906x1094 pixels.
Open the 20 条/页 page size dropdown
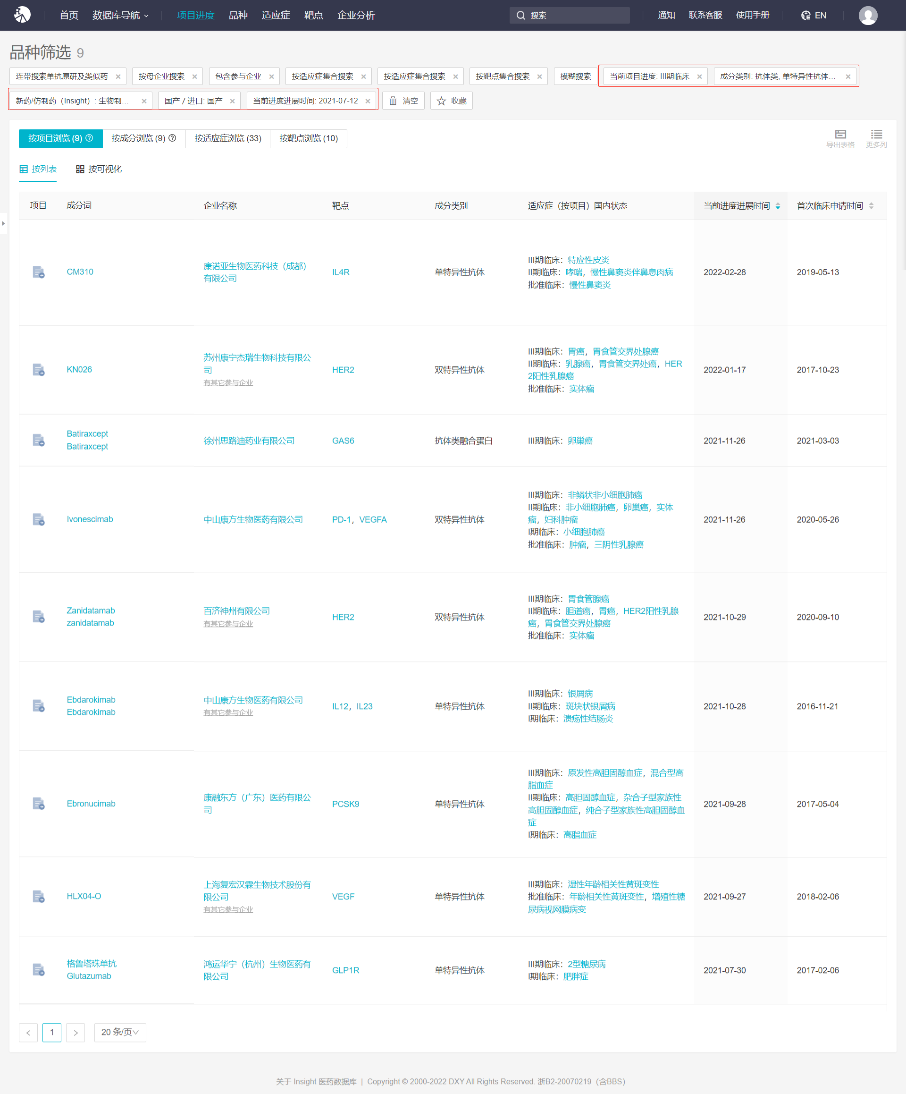pyautogui.click(x=120, y=1032)
